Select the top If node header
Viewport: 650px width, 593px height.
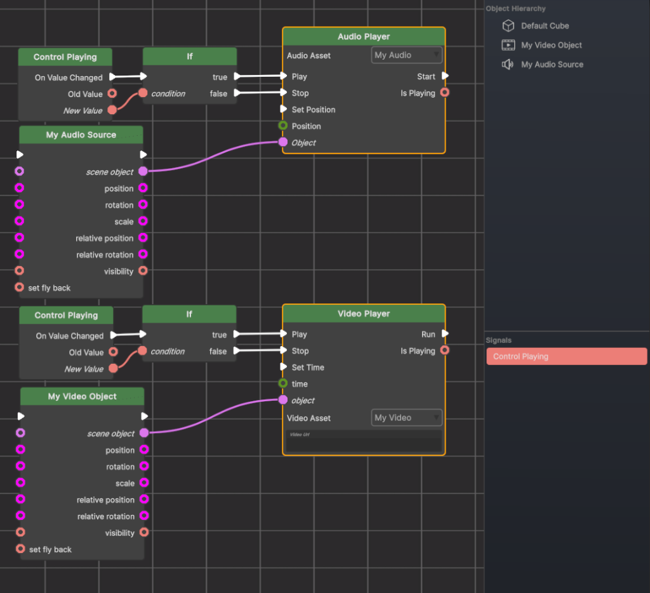(189, 56)
